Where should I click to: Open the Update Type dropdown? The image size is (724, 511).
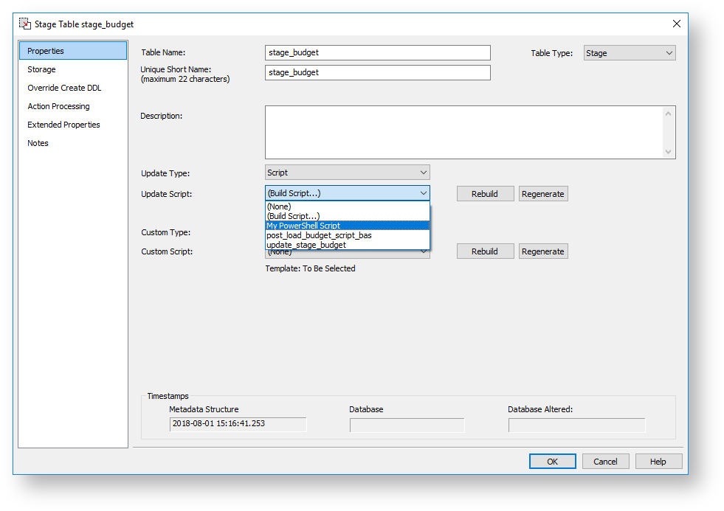coord(347,173)
